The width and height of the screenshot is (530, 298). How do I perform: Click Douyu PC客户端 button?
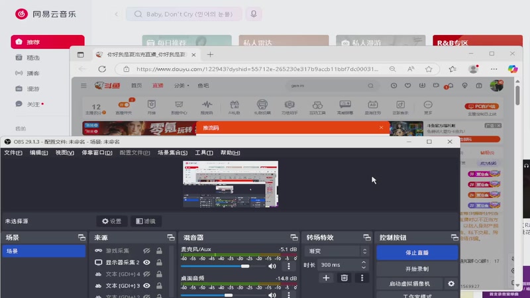482,106
